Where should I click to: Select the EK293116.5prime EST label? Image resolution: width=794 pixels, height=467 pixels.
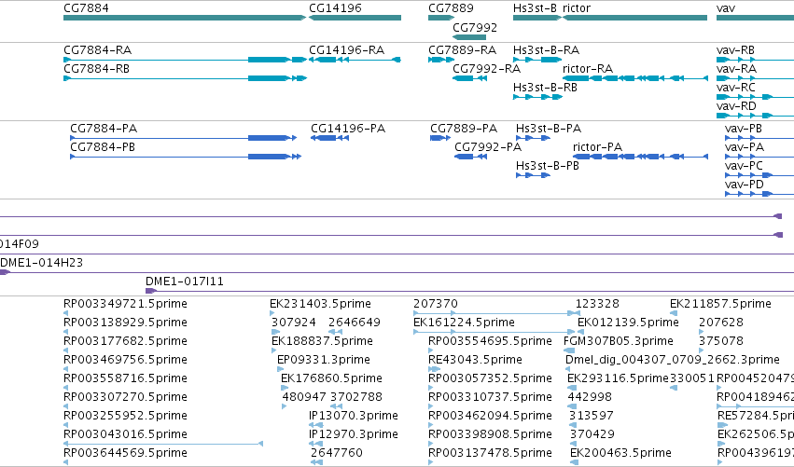click(x=619, y=378)
